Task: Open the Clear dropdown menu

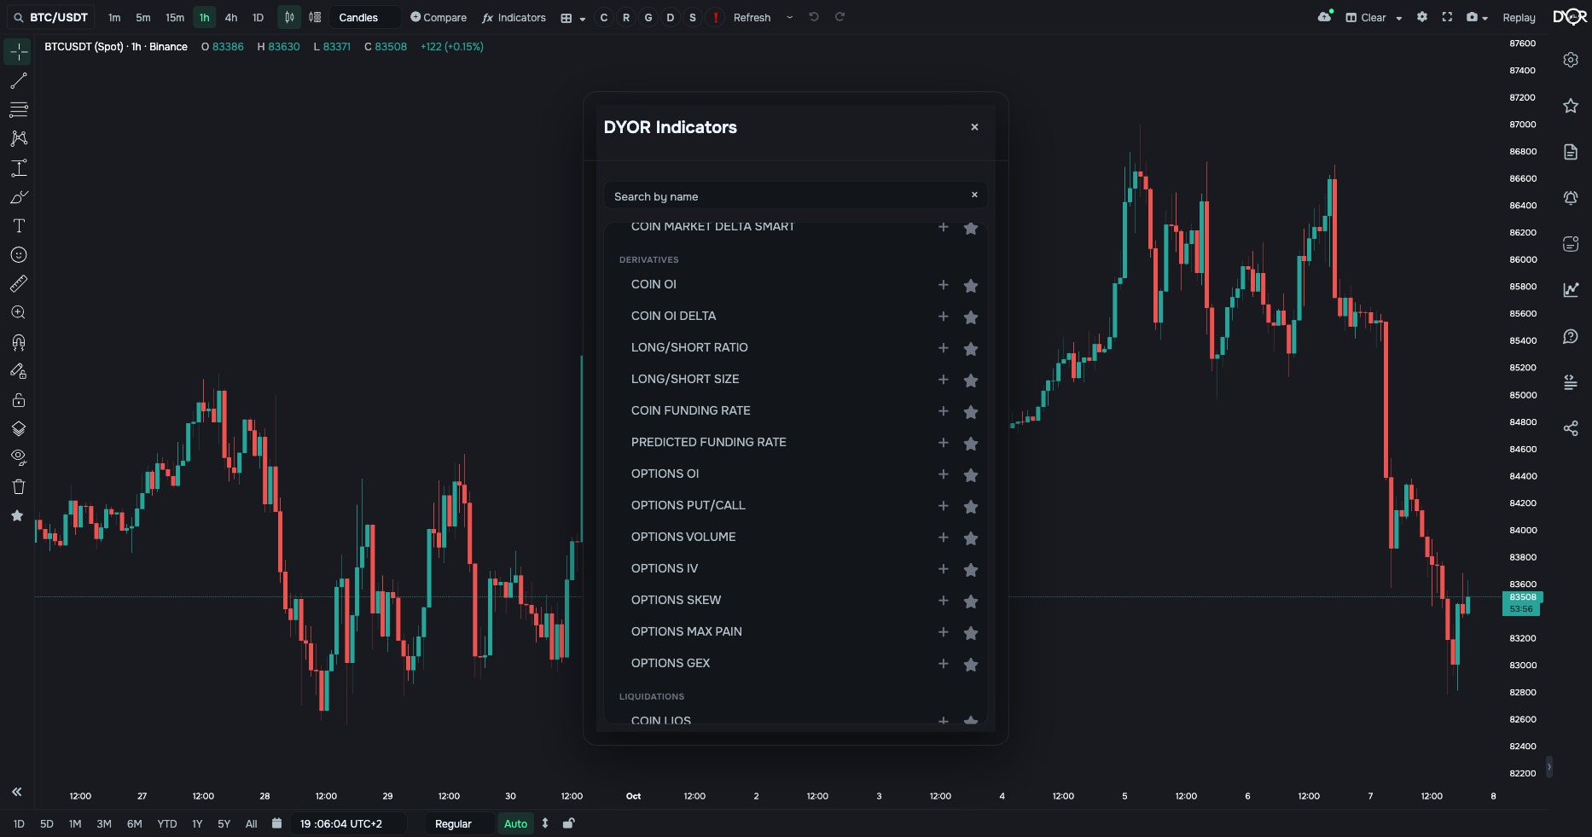Action: [1374, 17]
